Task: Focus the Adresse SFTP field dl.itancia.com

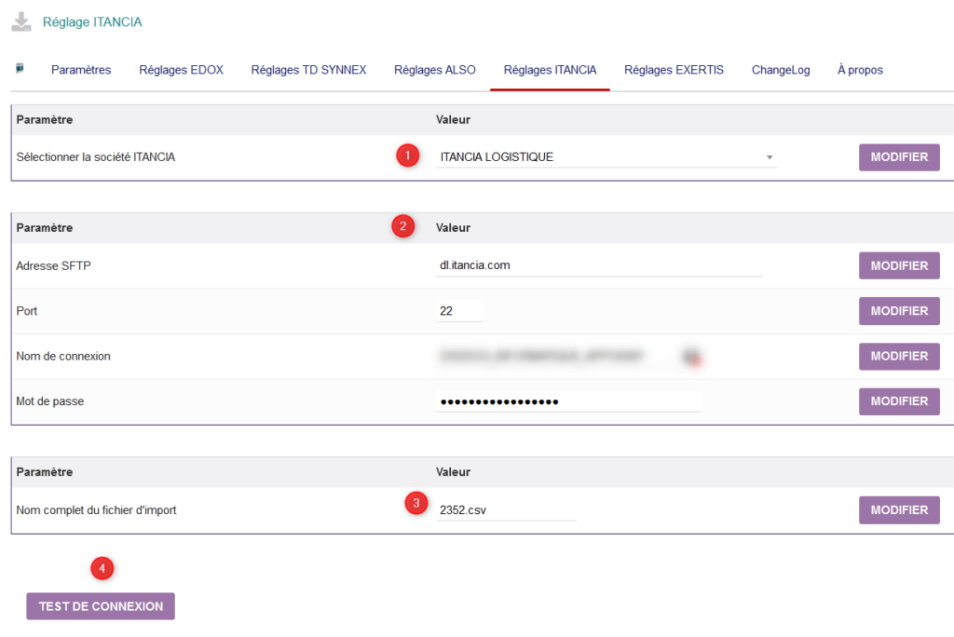Action: [599, 265]
